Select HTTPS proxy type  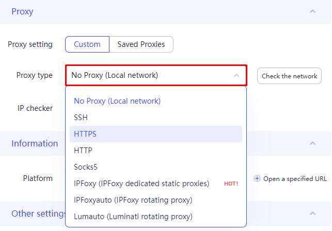click(x=156, y=134)
